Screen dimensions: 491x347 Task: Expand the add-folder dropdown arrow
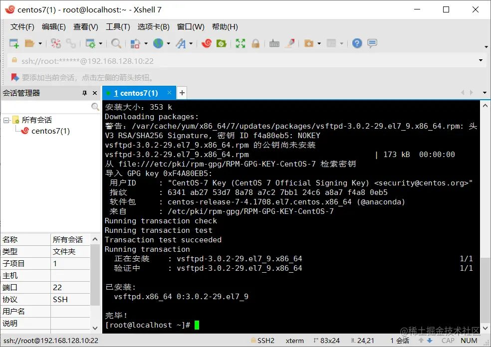coord(319,43)
